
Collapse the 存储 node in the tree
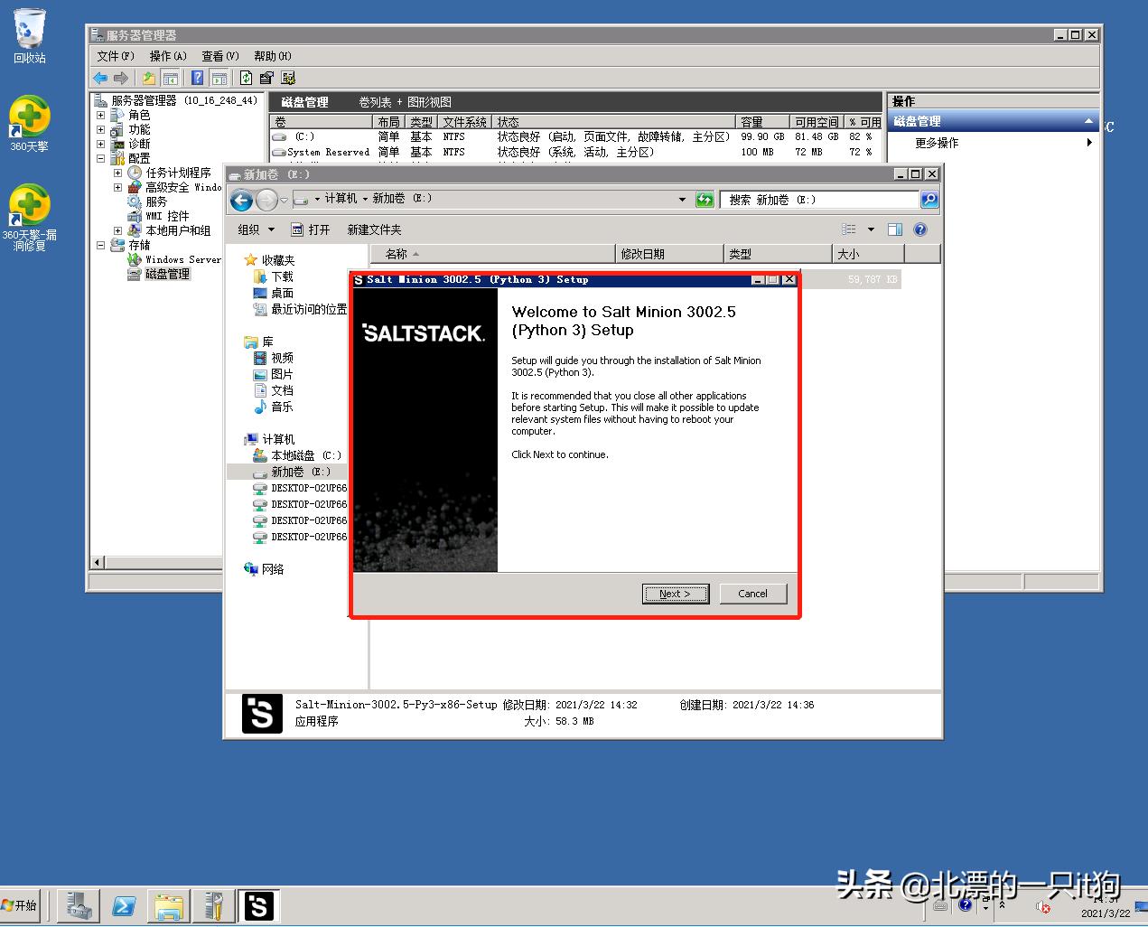[100, 245]
